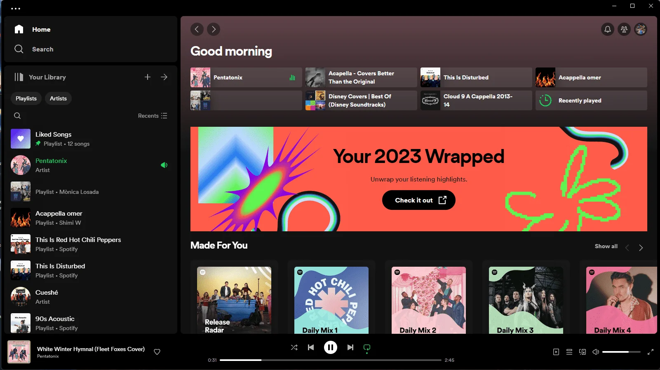Viewport: 660px width, 370px height.
Task: Search within Your Library
Action: (17, 116)
